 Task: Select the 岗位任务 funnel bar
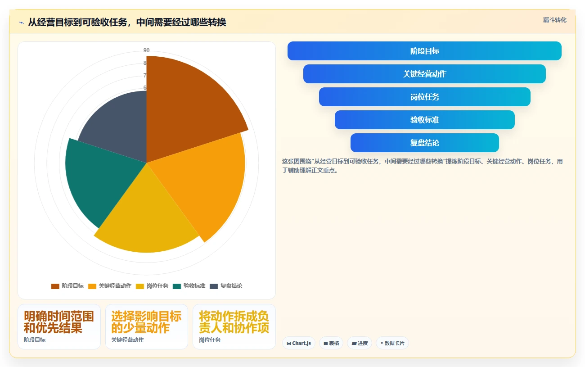424,97
